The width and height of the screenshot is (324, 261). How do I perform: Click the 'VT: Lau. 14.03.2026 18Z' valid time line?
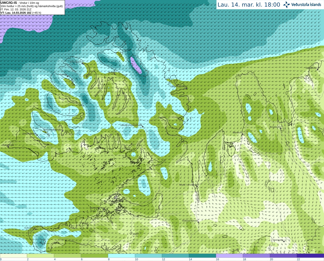pyautogui.click(x=21, y=13)
